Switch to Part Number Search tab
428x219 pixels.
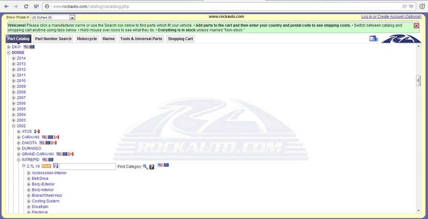(x=53, y=39)
